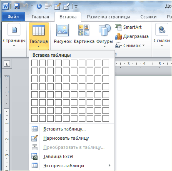Open the Разметка страницы tab

[x=108, y=17]
